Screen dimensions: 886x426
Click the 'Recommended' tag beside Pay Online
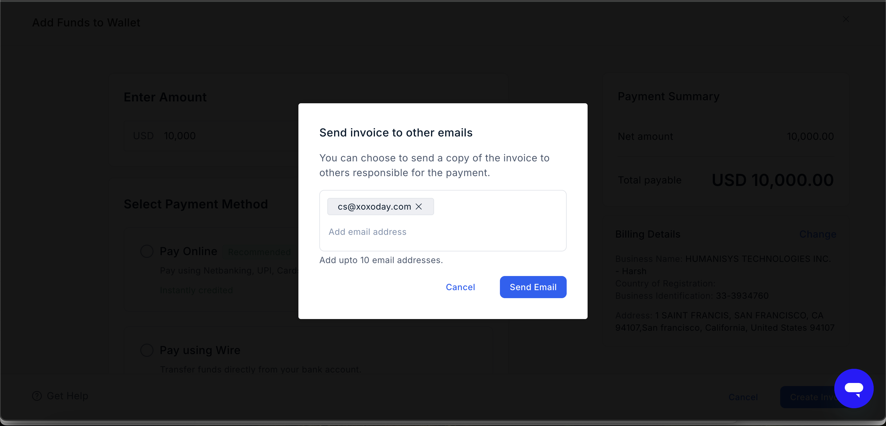coord(259,252)
